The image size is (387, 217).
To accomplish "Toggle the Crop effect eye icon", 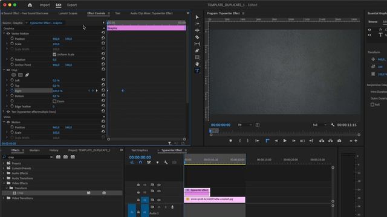I will (x=8, y=70).
